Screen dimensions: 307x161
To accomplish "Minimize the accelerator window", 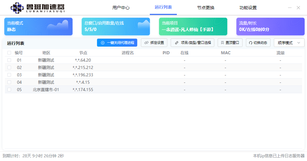I will pyautogui.click(x=290, y=8).
